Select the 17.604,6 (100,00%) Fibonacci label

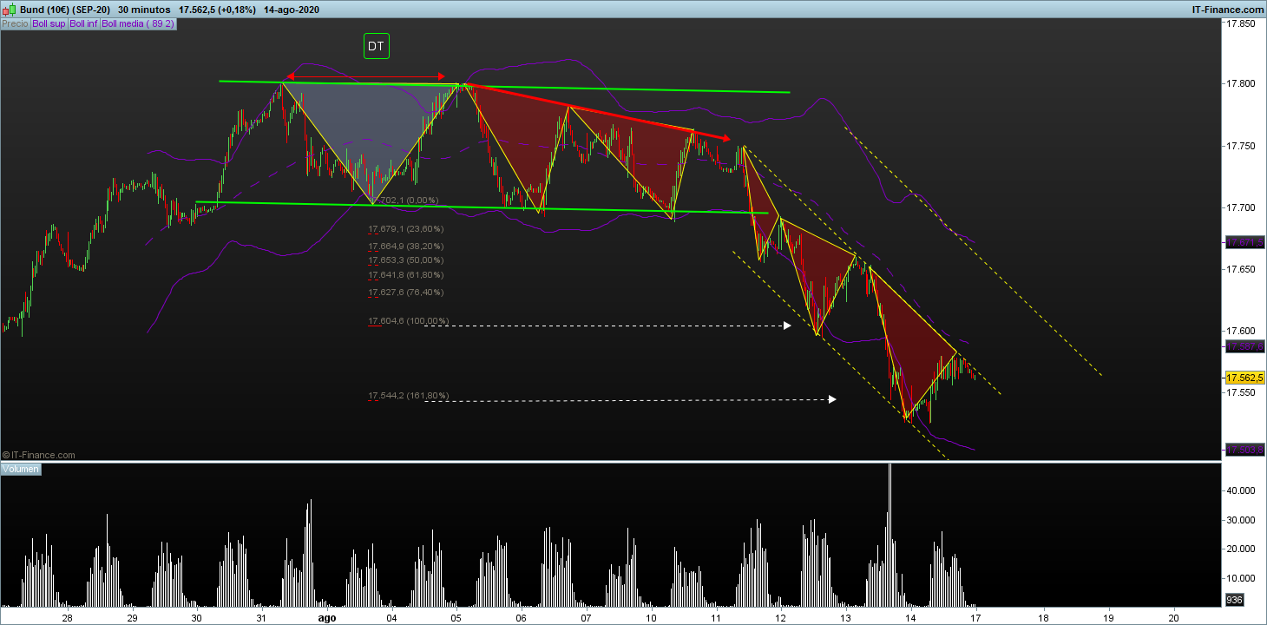[x=408, y=321]
